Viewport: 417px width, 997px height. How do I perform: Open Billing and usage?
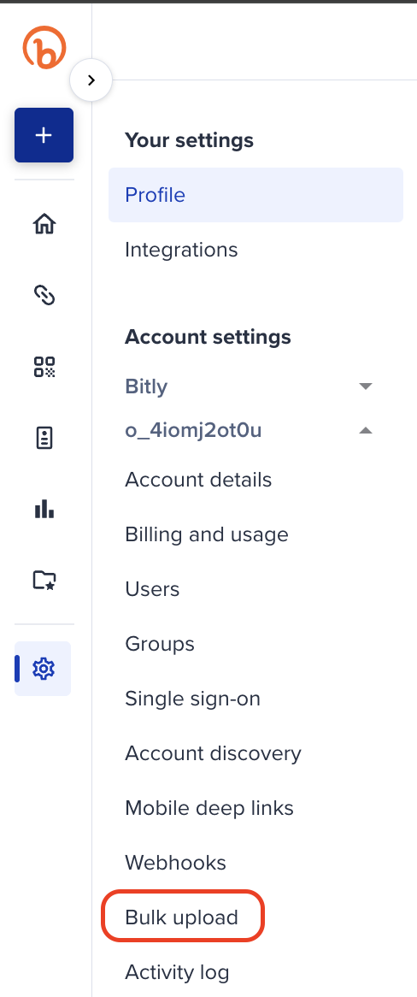click(207, 534)
